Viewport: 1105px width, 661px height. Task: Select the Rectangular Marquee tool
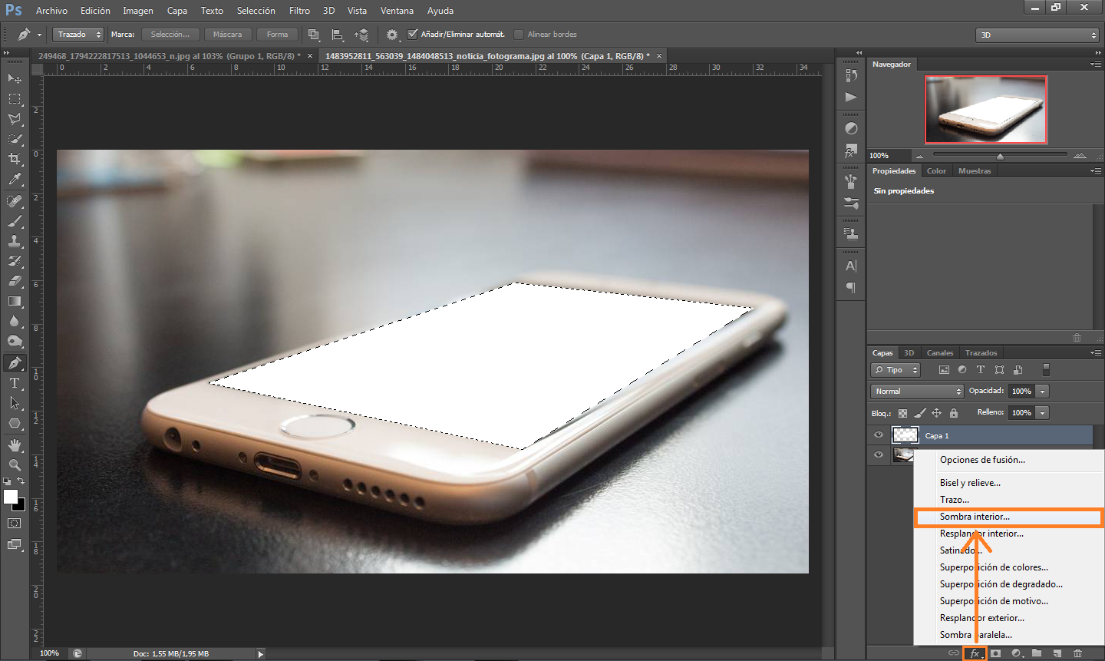(15, 99)
